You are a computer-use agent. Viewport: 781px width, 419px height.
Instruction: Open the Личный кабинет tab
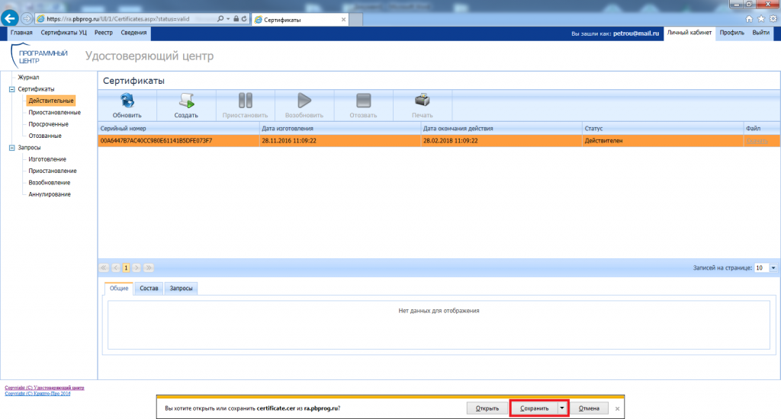click(x=689, y=34)
